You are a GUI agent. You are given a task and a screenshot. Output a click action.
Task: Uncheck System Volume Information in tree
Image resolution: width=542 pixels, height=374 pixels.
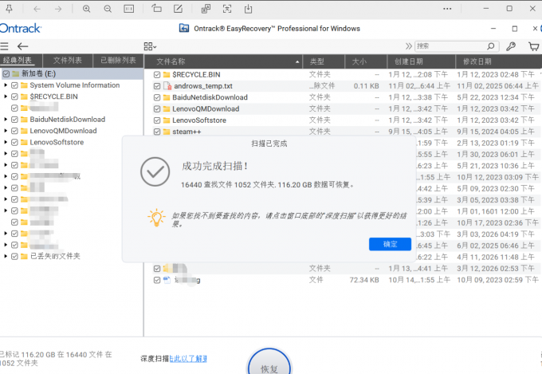click(14, 85)
